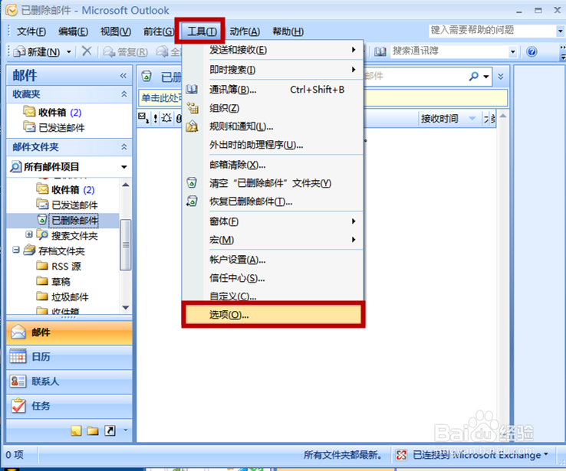Click folder tree scrollbar up arrow
The height and width of the screenshot is (471, 566).
[126, 185]
